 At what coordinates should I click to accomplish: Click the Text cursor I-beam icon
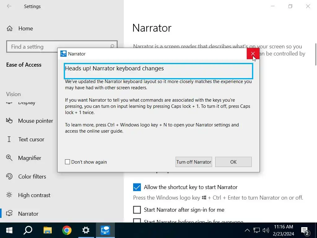(x=9, y=139)
